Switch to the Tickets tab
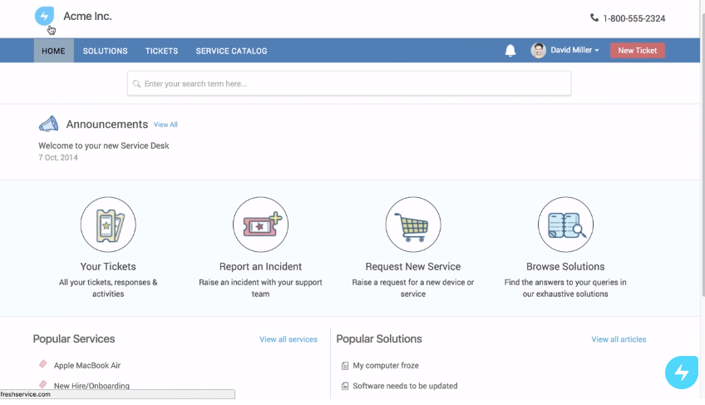The image size is (705, 405). pyautogui.click(x=161, y=51)
